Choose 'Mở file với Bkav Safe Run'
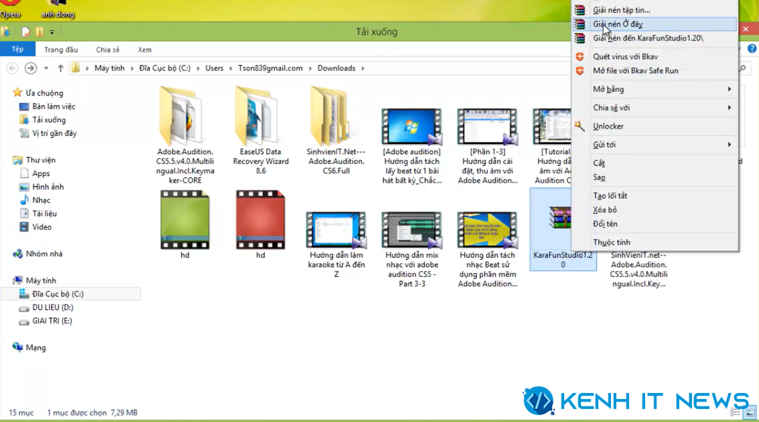The width and height of the screenshot is (759, 422). tap(654, 70)
